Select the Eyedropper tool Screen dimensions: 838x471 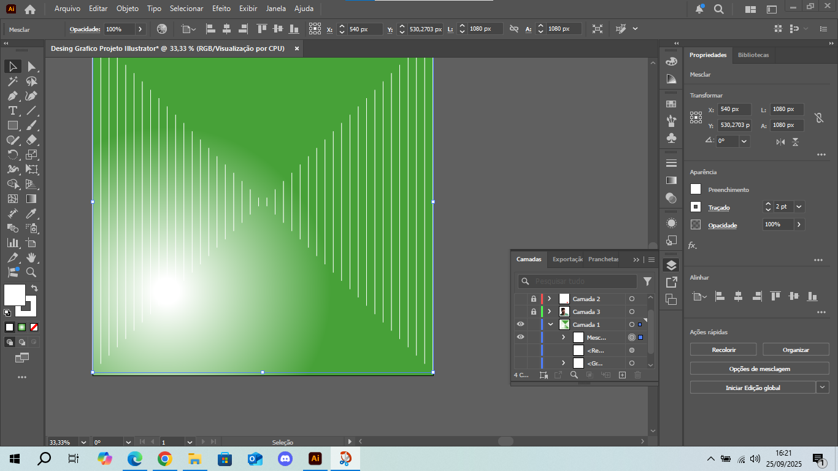(32, 213)
